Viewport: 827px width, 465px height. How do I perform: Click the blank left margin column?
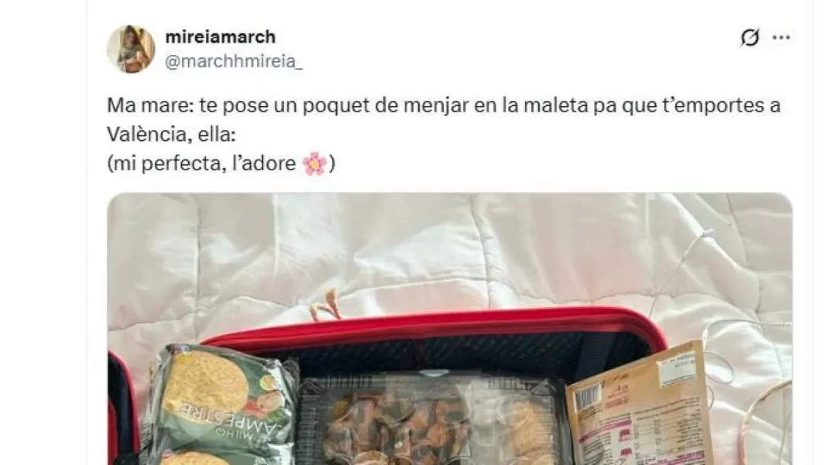(x=43, y=232)
